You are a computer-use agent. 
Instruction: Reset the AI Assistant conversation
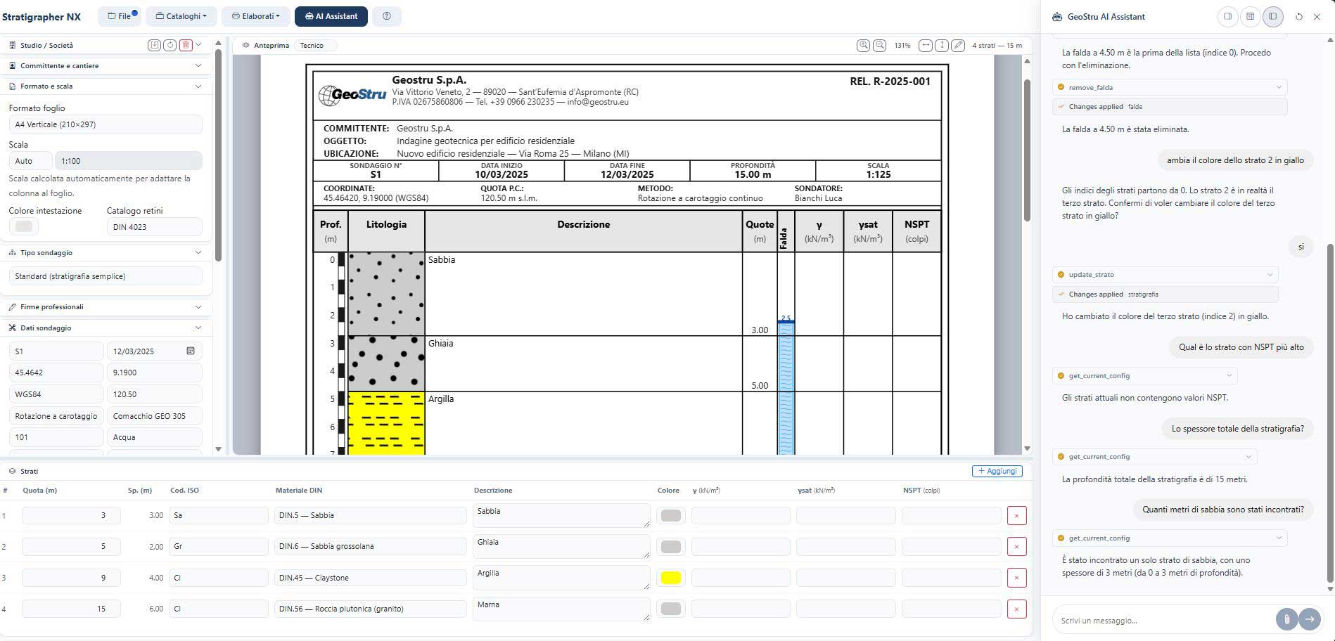click(1298, 17)
